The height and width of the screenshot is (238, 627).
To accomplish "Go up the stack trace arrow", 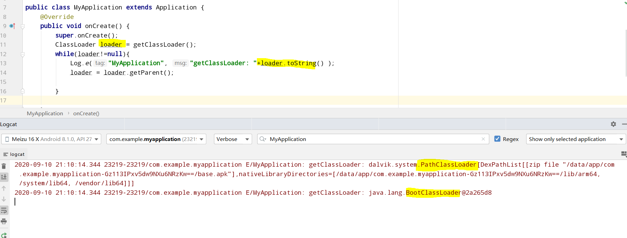I will (x=4, y=188).
